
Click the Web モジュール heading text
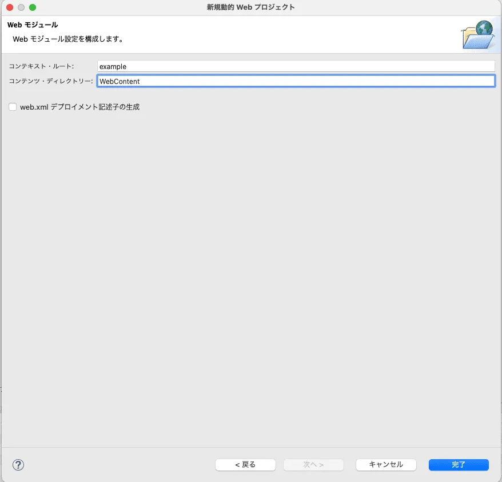(x=33, y=25)
